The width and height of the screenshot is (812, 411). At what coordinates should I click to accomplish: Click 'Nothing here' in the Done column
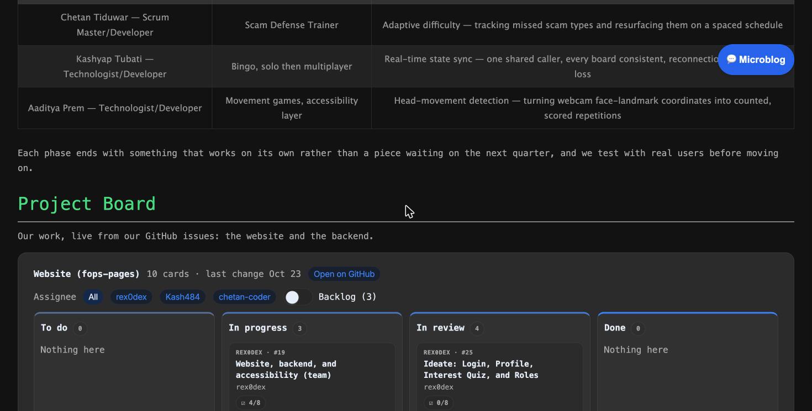(x=636, y=350)
